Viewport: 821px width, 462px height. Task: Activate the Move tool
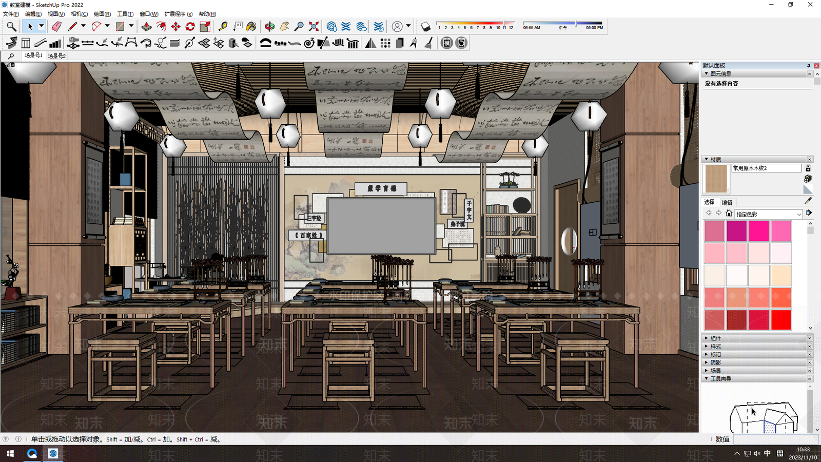tap(175, 26)
